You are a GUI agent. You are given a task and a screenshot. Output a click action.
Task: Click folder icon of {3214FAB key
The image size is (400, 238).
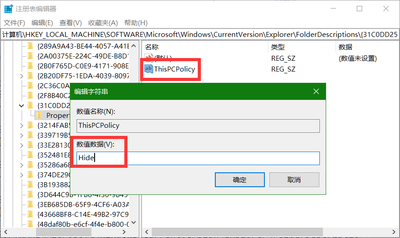pos(30,125)
